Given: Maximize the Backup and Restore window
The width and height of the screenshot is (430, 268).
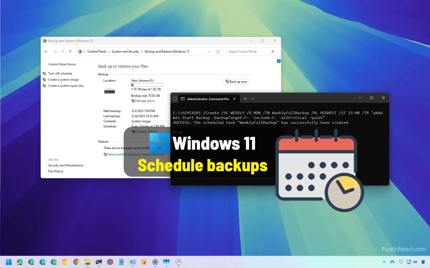Looking at the screenshot, I should (x=263, y=41).
